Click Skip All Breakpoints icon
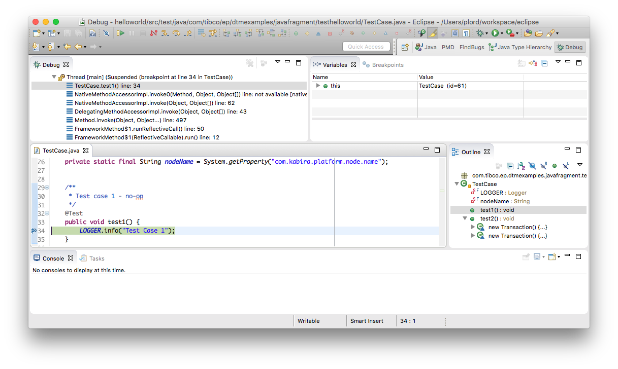618x369 pixels. 106,33
